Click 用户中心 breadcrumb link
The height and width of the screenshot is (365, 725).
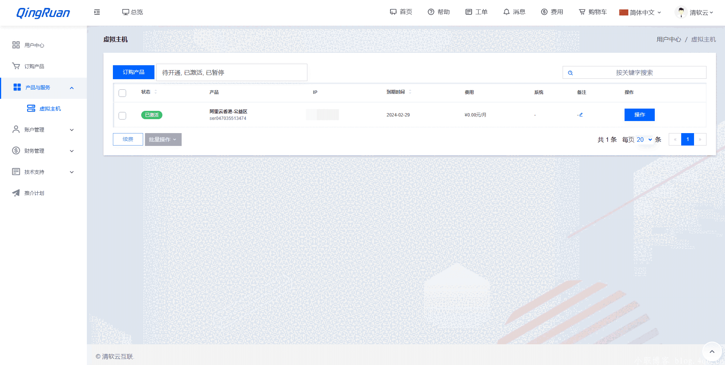669,39
